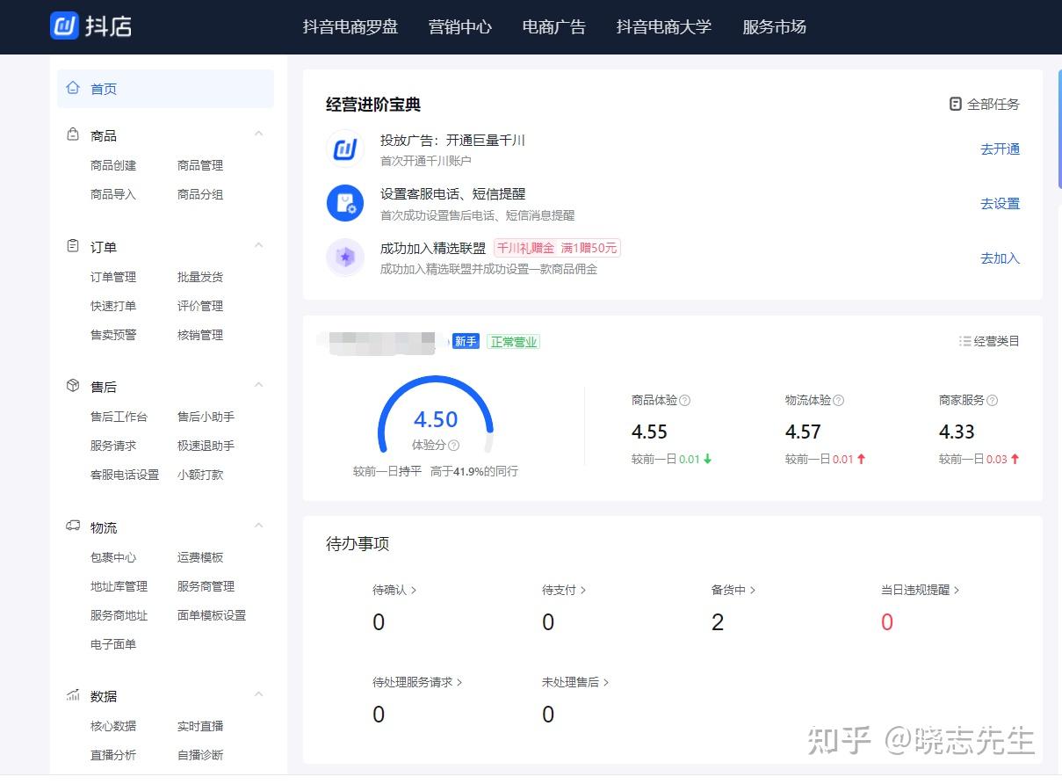Go to 商品管理

click(x=200, y=165)
